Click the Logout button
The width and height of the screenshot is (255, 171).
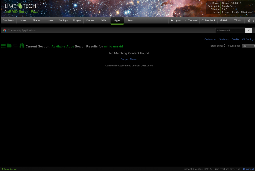coord(176,20)
